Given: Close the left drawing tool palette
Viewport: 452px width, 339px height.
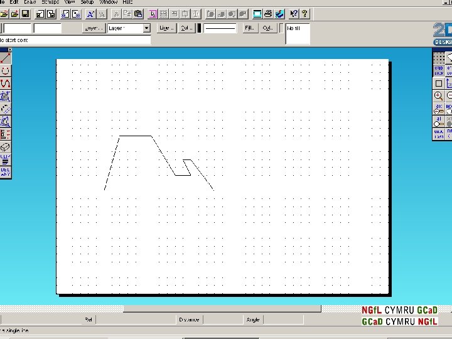Looking at the screenshot, I should click(10, 50).
